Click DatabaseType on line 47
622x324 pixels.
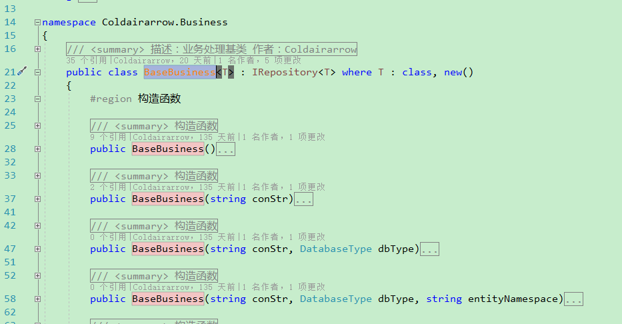pos(335,249)
